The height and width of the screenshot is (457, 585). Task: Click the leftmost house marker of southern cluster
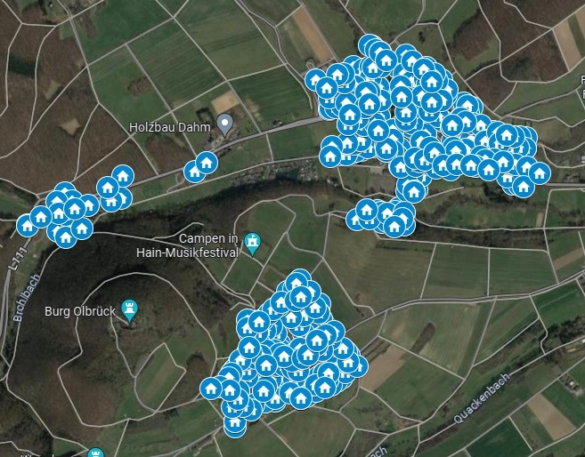click(x=211, y=389)
